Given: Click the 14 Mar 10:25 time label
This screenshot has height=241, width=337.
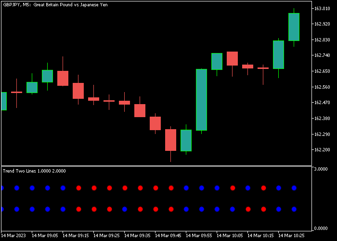Looking at the screenshot, I should pyautogui.click(x=291, y=236).
